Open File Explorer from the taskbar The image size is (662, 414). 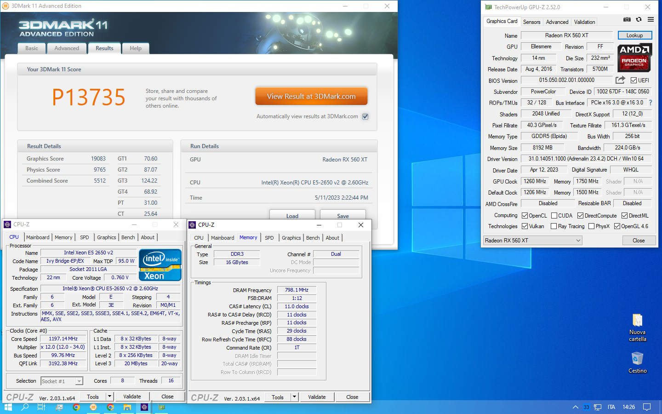pos(127,407)
